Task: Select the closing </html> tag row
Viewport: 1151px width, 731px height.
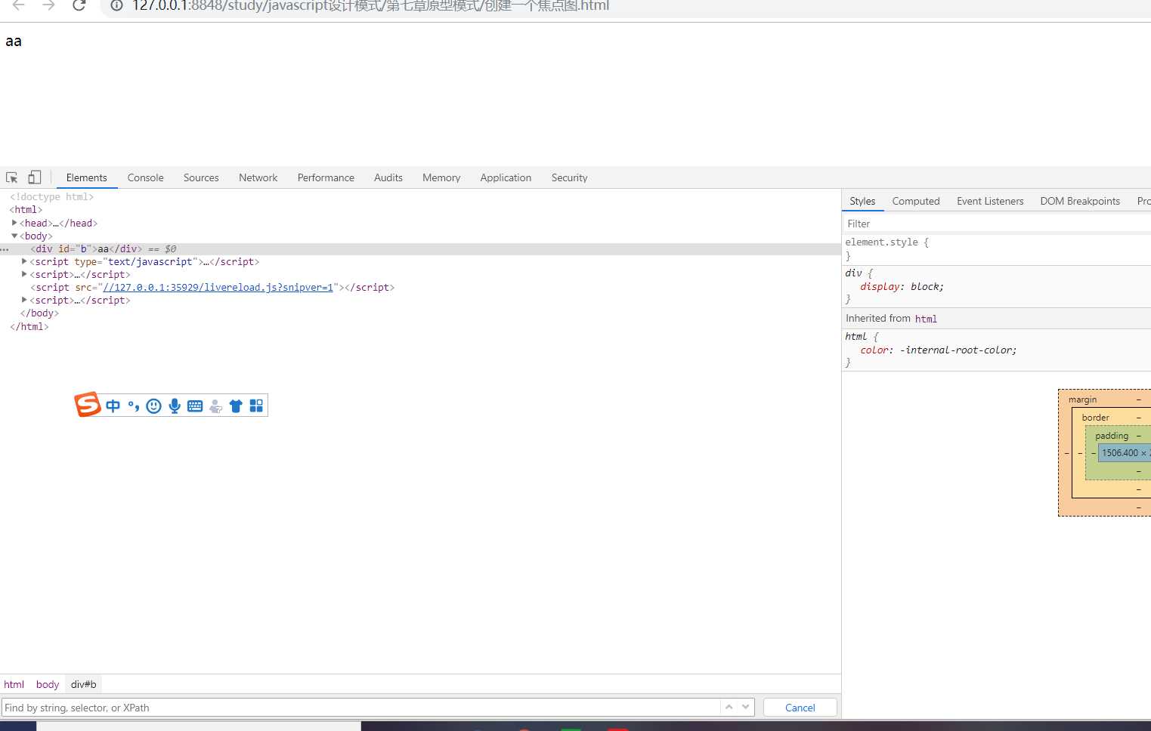Action: coord(29,327)
